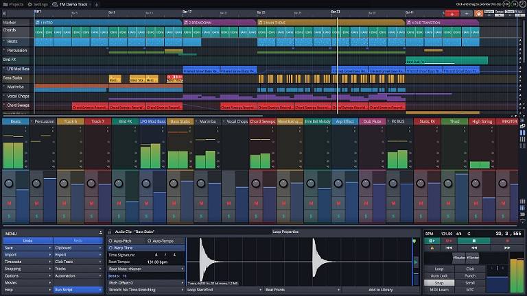Open the Projects tab
Image resolution: width=527 pixels, height=296 pixels.
12,4
